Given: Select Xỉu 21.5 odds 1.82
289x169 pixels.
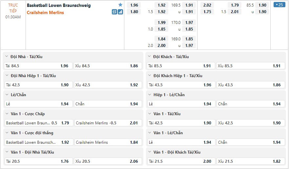Looking at the screenshot, I should (251, 161).
